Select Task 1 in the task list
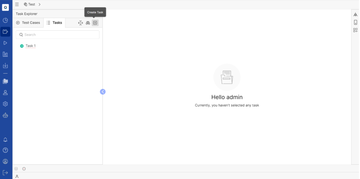360x179 pixels. coord(30,46)
